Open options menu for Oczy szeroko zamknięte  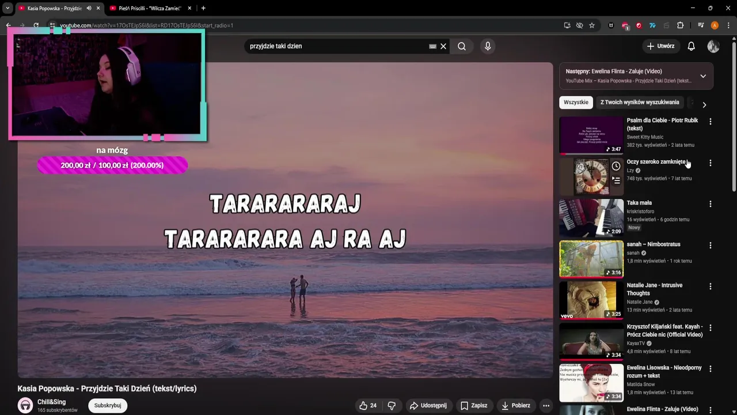pos(710,163)
